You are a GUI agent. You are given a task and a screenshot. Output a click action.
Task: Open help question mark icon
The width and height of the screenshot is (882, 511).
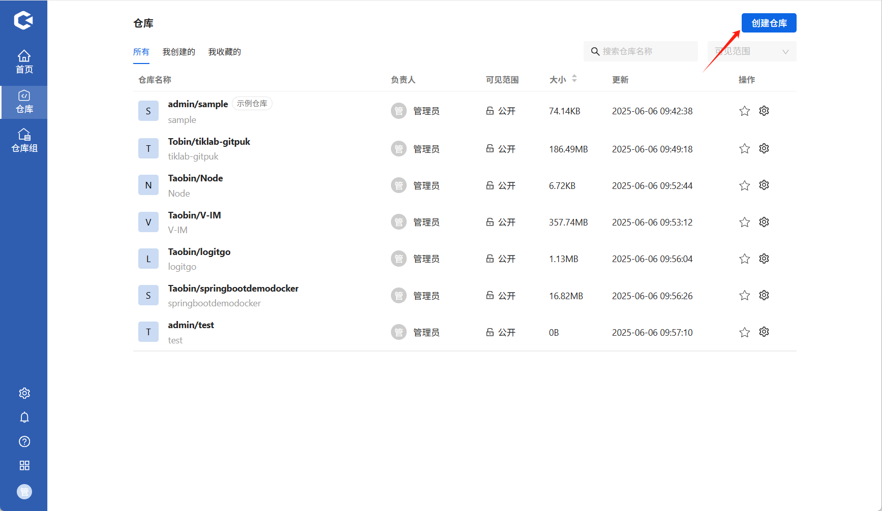coord(24,441)
